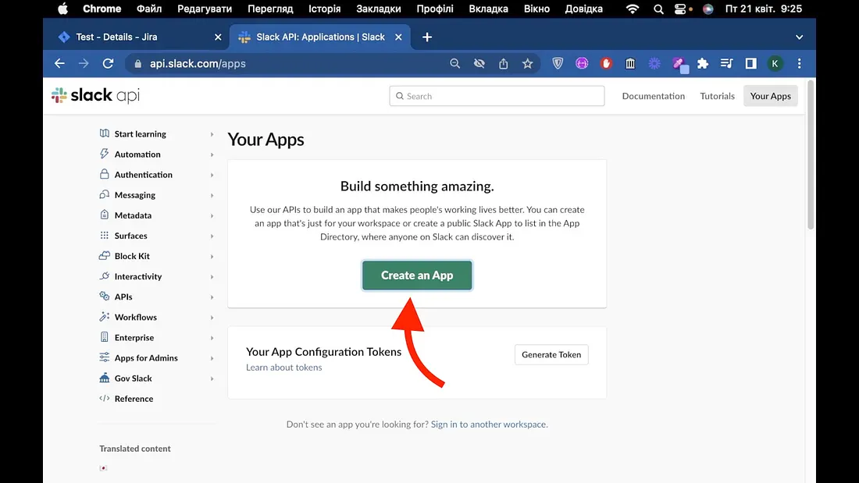This screenshot has width=859, height=483.
Task: Click the Search input field
Action: (497, 96)
